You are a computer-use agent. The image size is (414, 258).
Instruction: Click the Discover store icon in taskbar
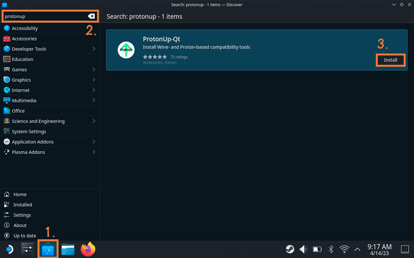pyautogui.click(x=48, y=250)
